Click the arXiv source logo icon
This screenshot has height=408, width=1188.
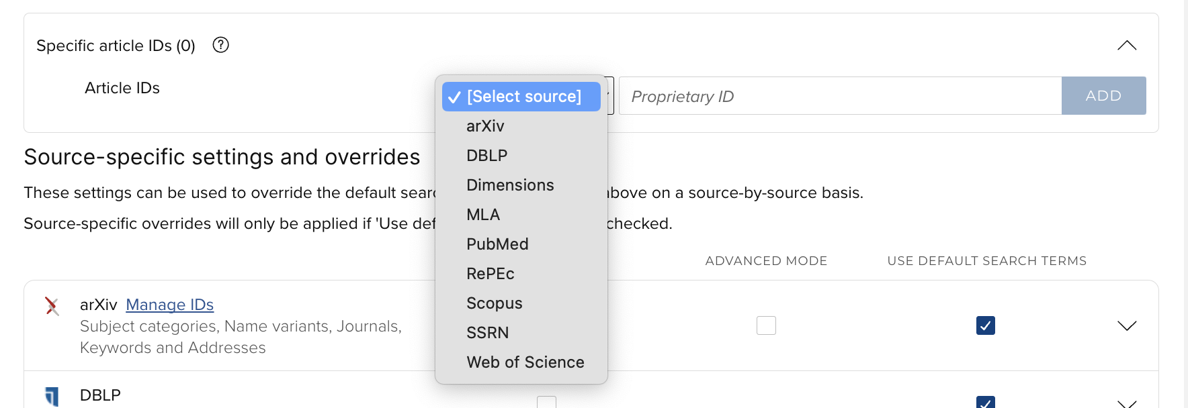point(52,306)
